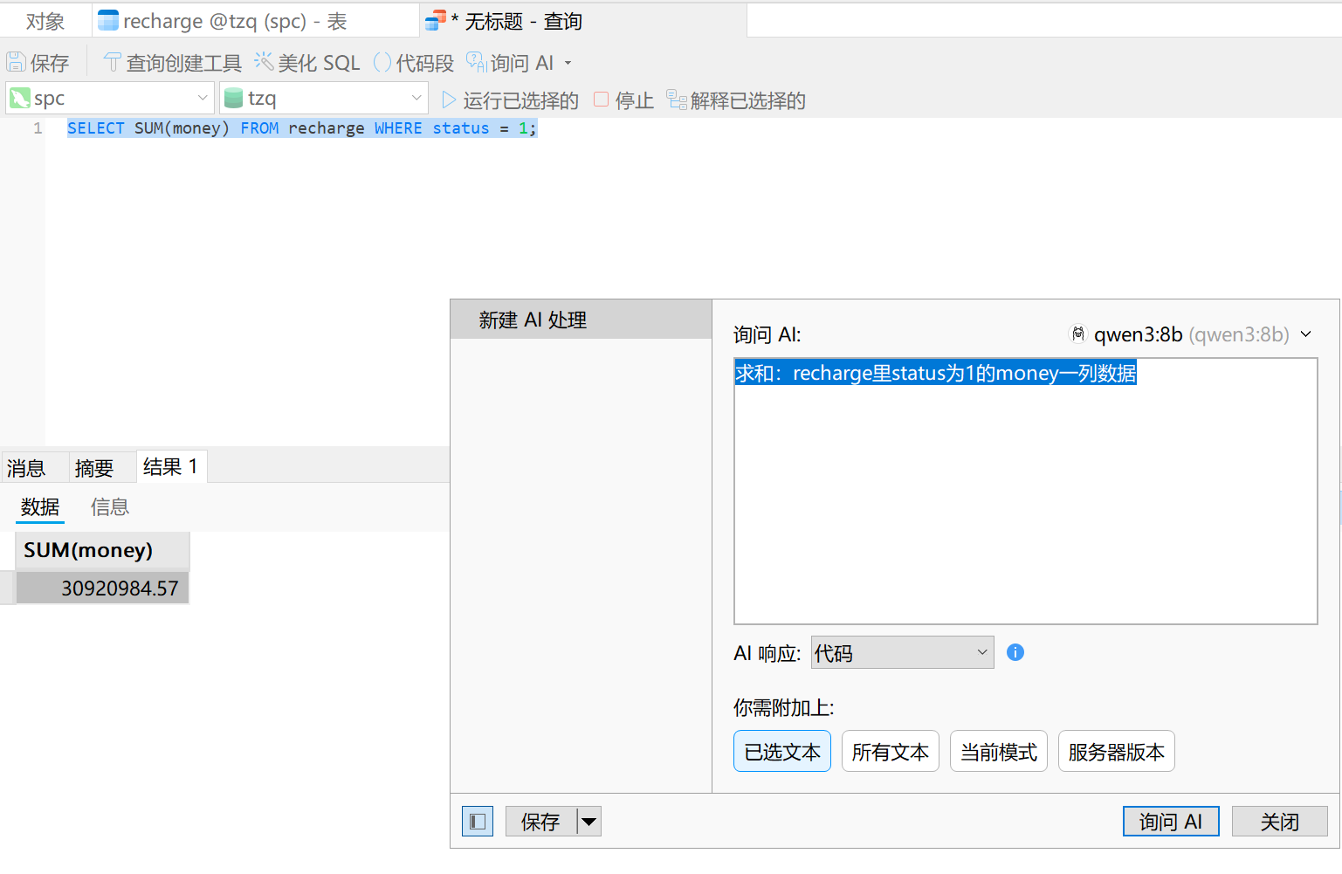Toggle the Selected Text (已选文本) attachment
This screenshot has height=874, width=1342.
coord(781,752)
